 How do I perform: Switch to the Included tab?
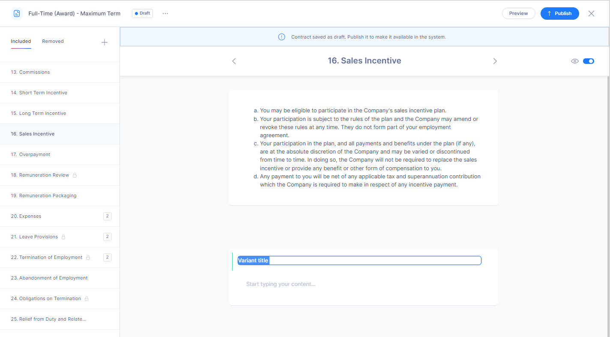point(21,41)
